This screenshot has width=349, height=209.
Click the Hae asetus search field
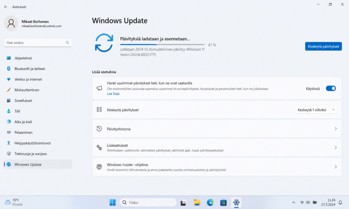pos(38,43)
